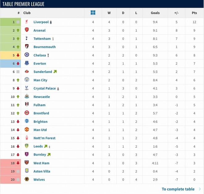Click the trophy icon next to Liverpool

click(51, 22)
